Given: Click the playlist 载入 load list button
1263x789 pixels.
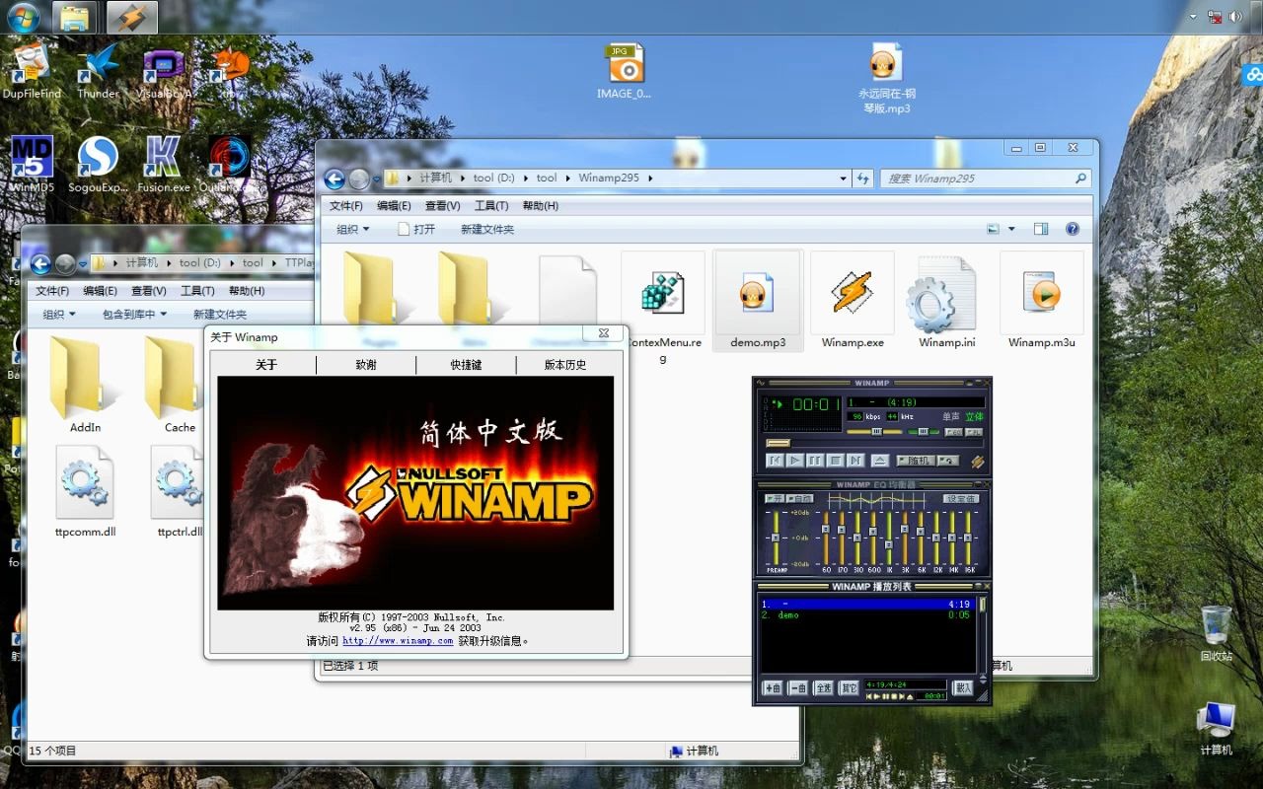Looking at the screenshot, I should [x=963, y=688].
